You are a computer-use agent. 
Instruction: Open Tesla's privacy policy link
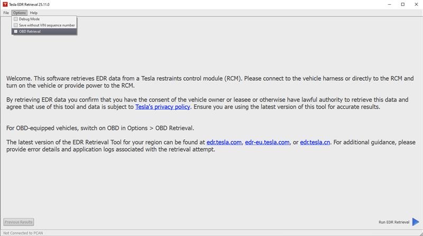click(x=161, y=107)
